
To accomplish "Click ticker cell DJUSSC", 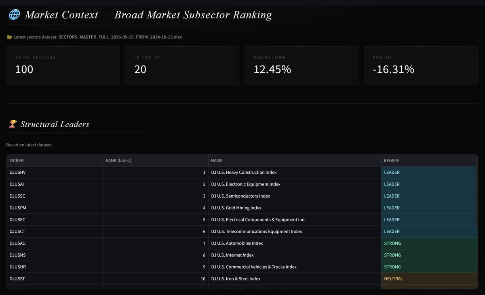I will pos(55,196).
